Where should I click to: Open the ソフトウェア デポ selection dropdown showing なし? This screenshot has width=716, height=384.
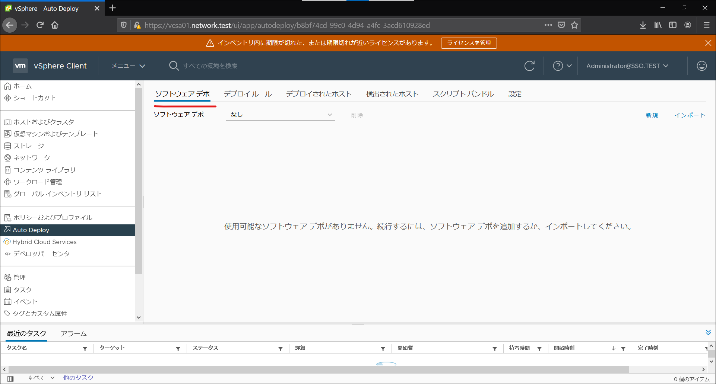pos(281,115)
